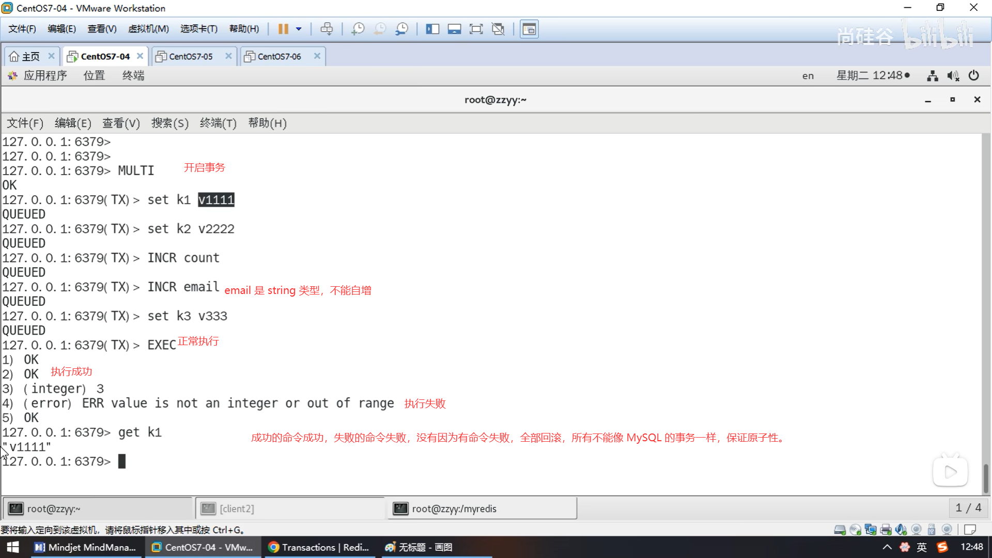Close the CentOS7-06 tab
The width and height of the screenshot is (992, 558).
click(317, 56)
